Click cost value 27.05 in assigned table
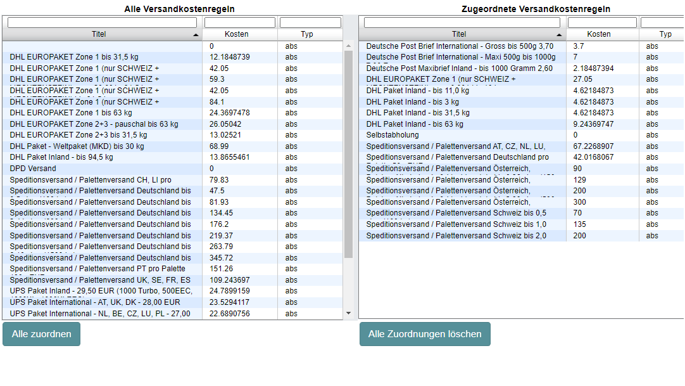The width and height of the screenshot is (685, 386). tap(583, 80)
